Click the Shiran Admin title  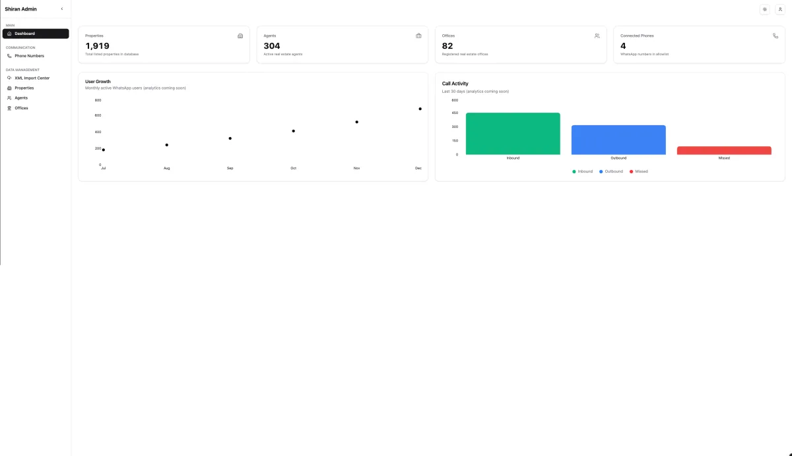click(x=21, y=9)
